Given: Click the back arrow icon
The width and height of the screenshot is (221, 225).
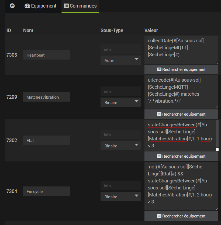Looking at the screenshot, I should click(x=12, y=6).
